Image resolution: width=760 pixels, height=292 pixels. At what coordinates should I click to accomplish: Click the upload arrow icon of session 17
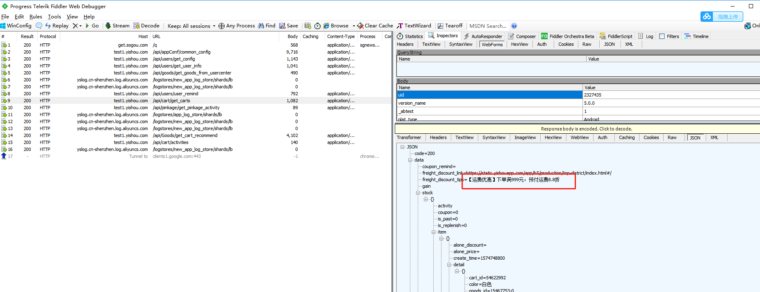(x=4, y=156)
